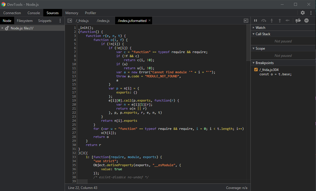This screenshot has width=316, height=191.
Task: Click the pause script execution icon
Action: click(x=255, y=20)
